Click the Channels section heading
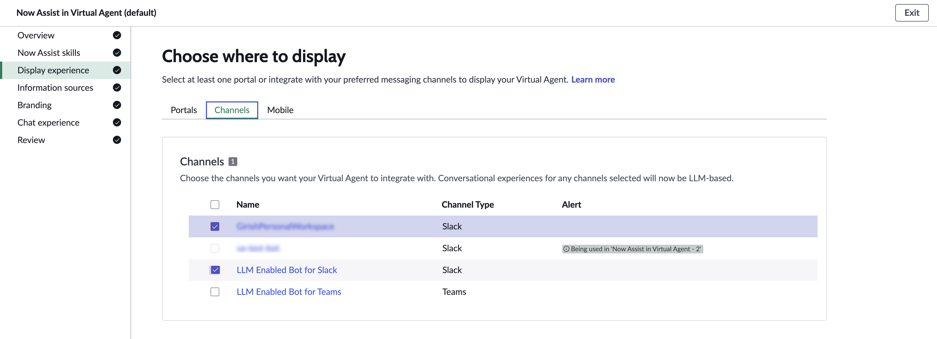This screenshot has height=339, width=937. (x=202, y=162)
